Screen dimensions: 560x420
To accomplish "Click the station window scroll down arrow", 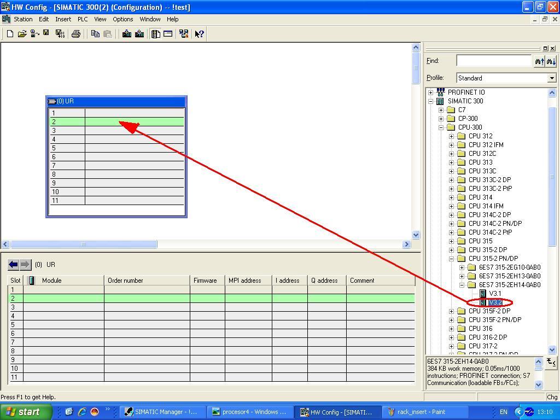I will pyautogui.click(x=416, y=235).
